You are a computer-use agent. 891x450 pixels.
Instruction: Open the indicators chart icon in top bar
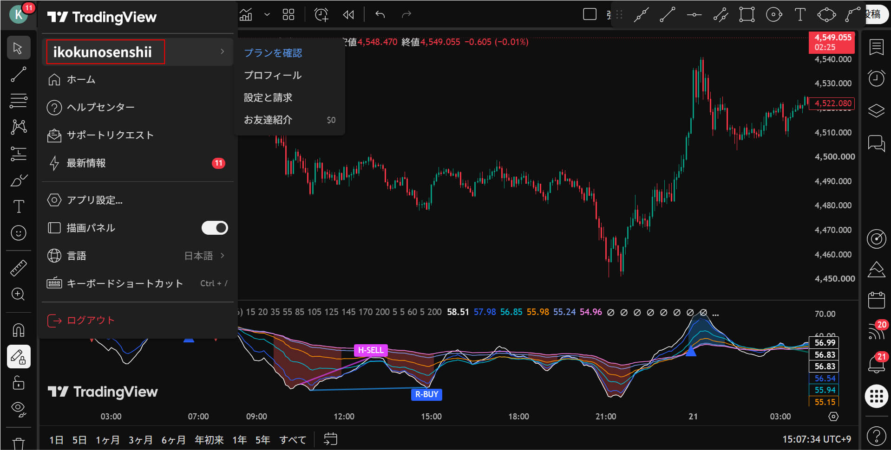(x=246, y=15)
